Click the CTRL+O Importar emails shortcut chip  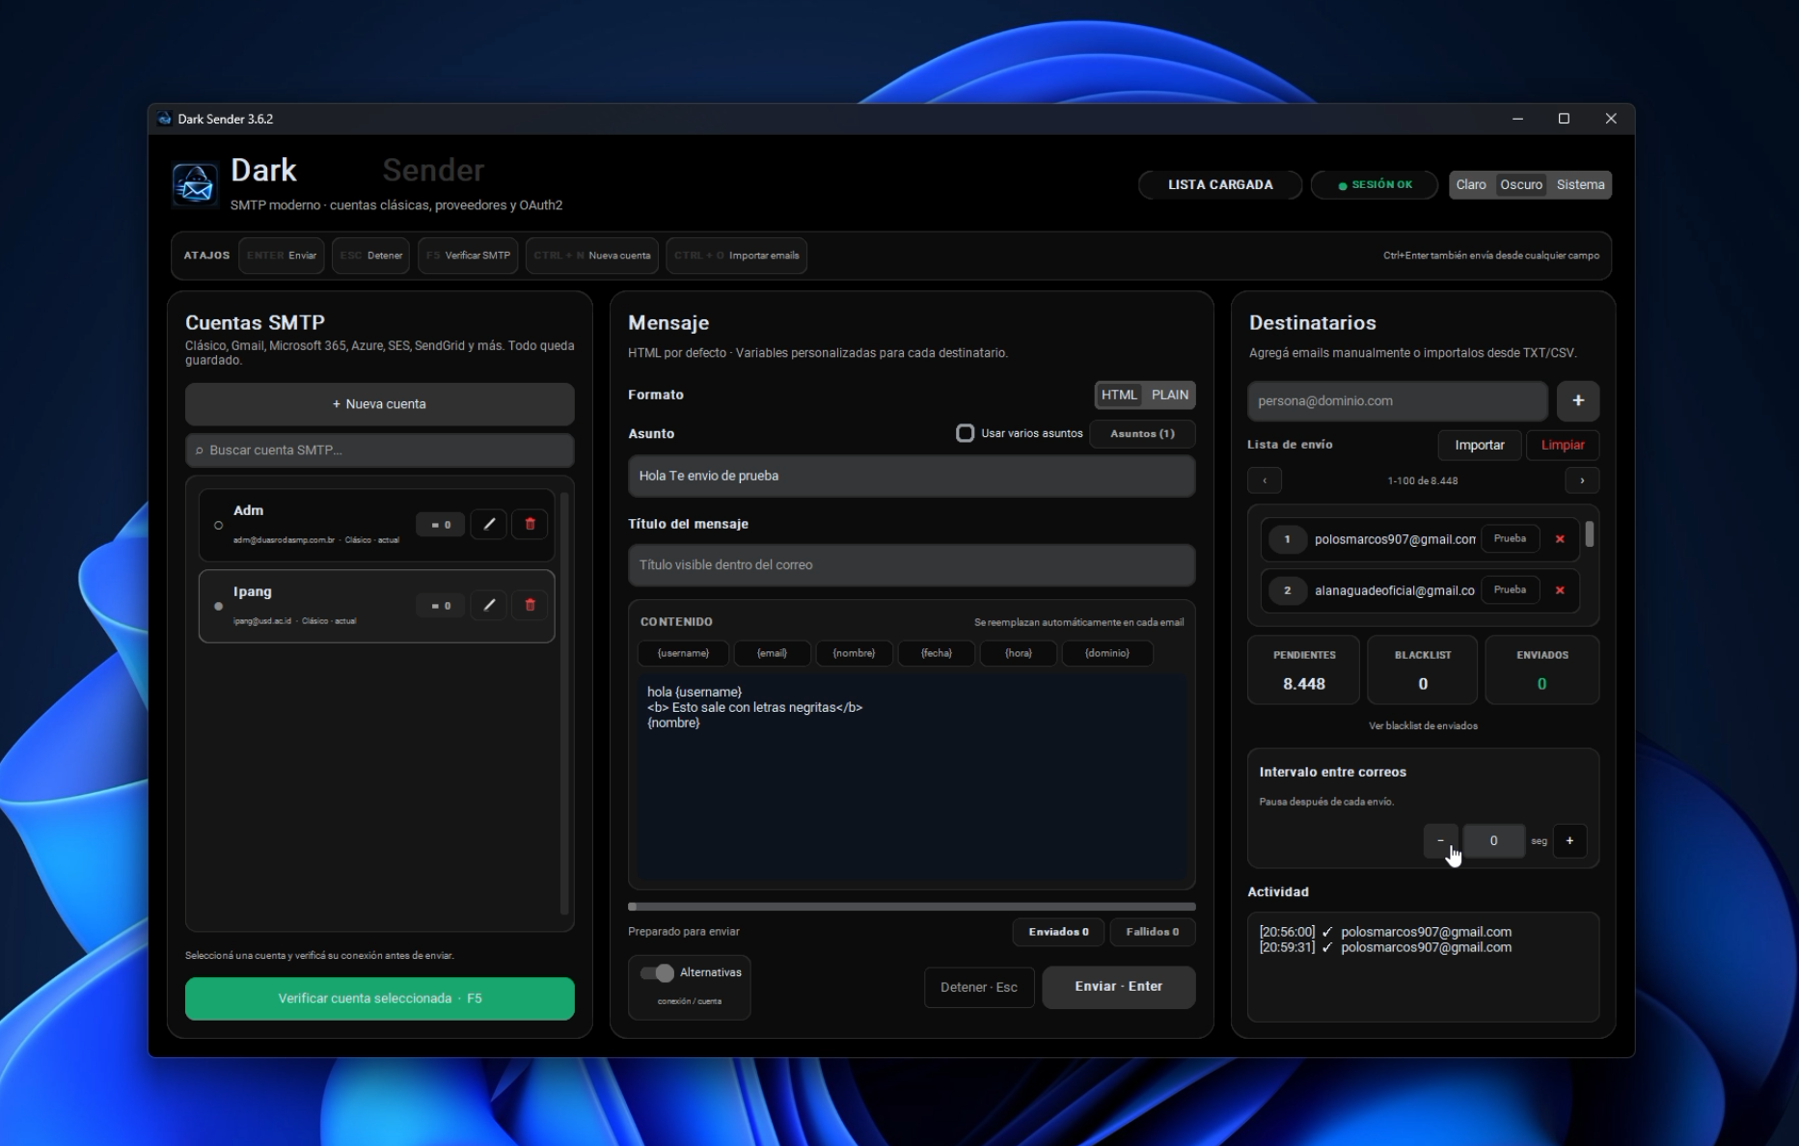[737, 256]
